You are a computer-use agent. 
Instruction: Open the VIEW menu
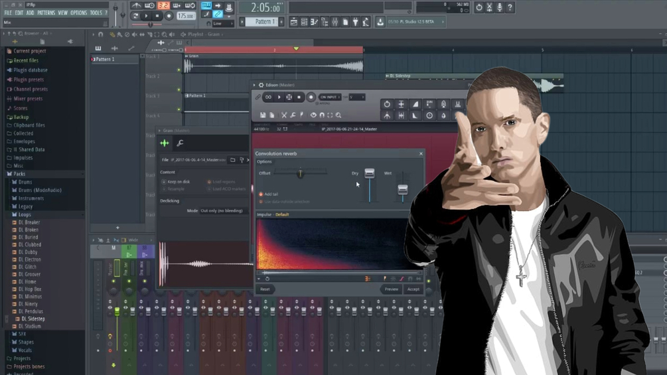click(63, 13)
